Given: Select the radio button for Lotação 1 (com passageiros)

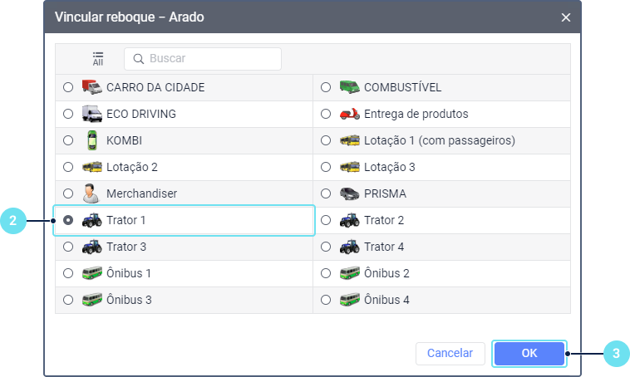Looking at the screenshot, I should pyautogui.click(x=326, y=140).
